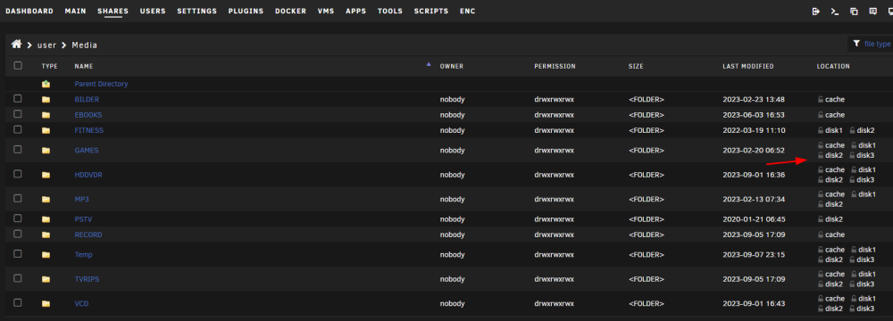Click the folder icon of the HDDVDR row
Screen dimensions: 893x321
point(46,176)
